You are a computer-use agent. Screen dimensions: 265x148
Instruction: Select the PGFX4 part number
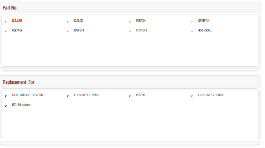[x=141, y=20]
